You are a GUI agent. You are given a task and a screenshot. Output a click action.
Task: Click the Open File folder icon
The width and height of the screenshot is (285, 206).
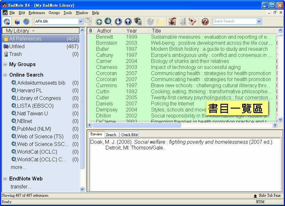click(x=160, y=21)
